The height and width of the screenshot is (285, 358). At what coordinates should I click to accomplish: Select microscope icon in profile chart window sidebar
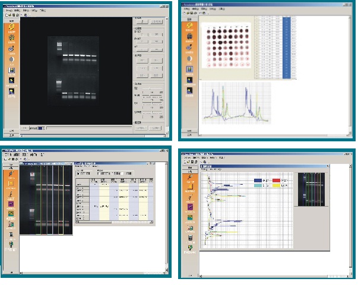190,197
